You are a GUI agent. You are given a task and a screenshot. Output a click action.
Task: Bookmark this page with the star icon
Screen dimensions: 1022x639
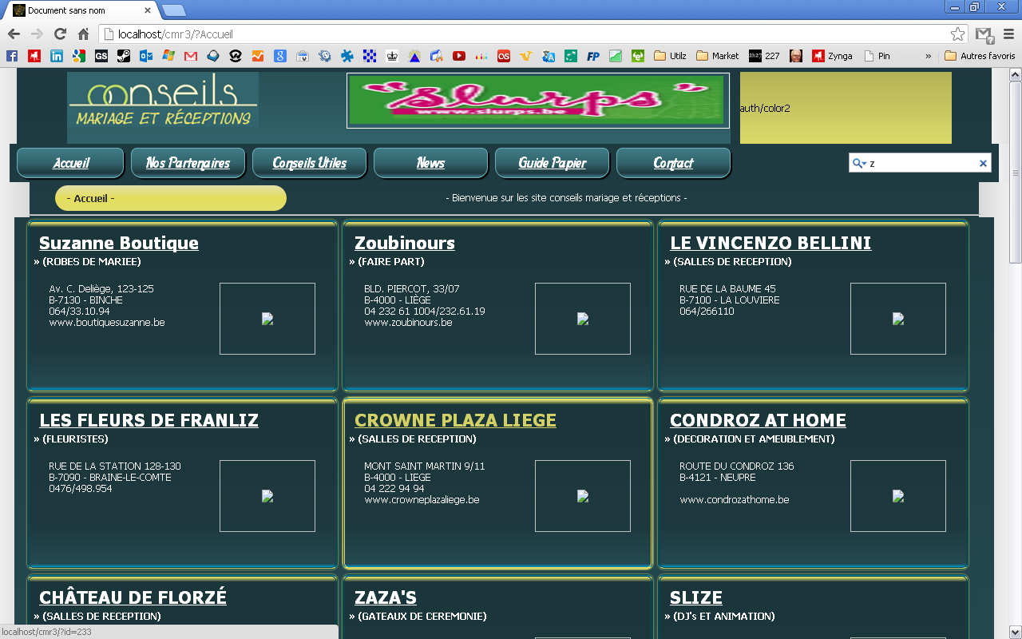(957, 34)
